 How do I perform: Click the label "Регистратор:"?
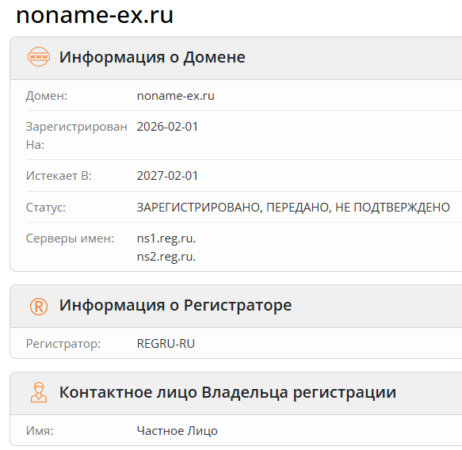click(x=63, y=344)
